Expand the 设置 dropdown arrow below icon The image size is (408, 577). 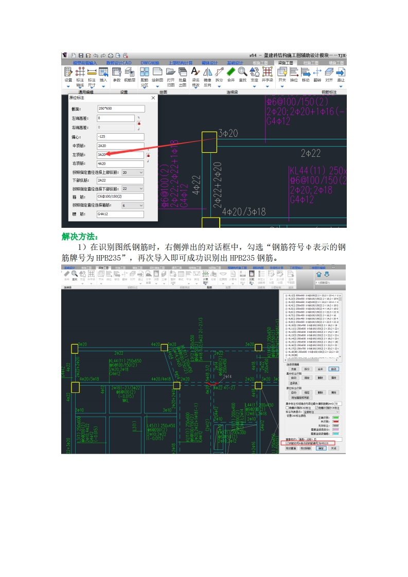coord(68,86)
